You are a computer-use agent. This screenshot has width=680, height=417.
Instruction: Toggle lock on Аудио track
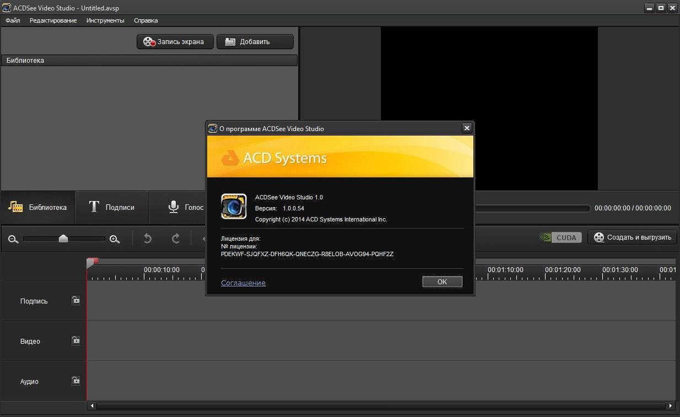pos(76,381)
